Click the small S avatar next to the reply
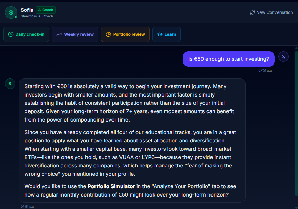This screenshot has width=298, height=209. 10,84
